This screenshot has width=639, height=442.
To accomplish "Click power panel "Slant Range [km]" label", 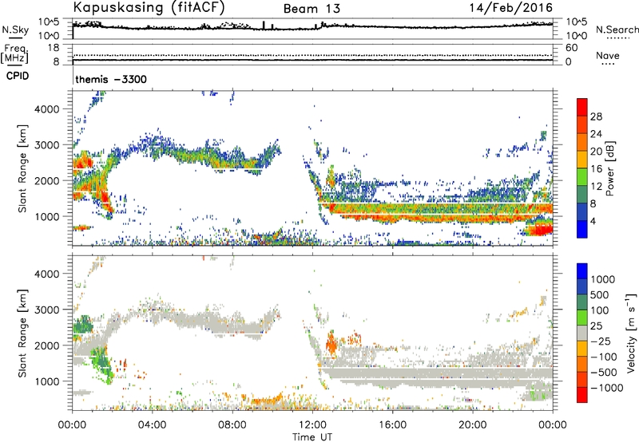I will tap(22, 168).
